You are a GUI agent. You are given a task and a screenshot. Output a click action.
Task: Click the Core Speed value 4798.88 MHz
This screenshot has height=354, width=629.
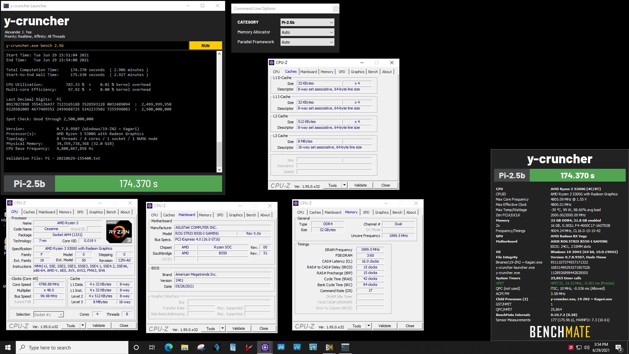(49, 285)
